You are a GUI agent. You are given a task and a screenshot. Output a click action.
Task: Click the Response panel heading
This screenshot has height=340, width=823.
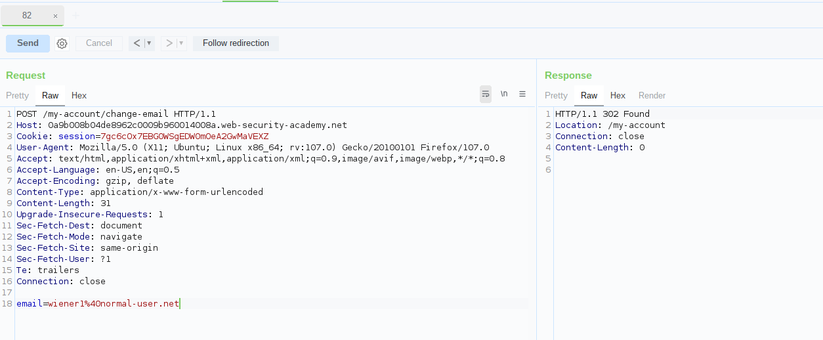[x=568, y=75]
